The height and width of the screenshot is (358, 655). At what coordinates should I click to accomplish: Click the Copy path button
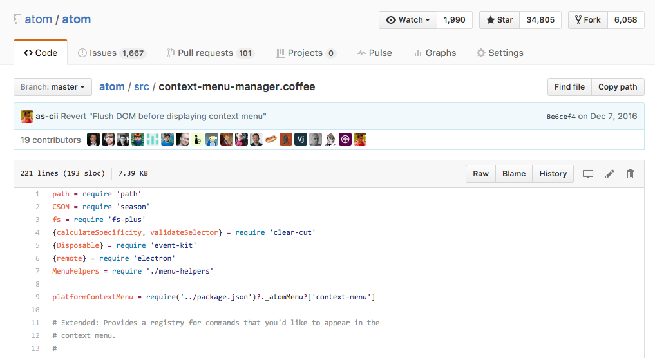[617, 87]
